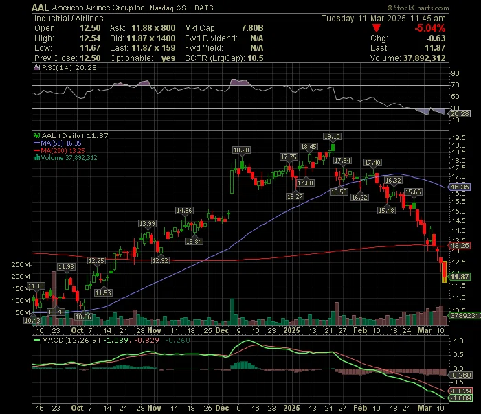Click the 18.45 price label
481x414 pixels.
tap(309, 147)
